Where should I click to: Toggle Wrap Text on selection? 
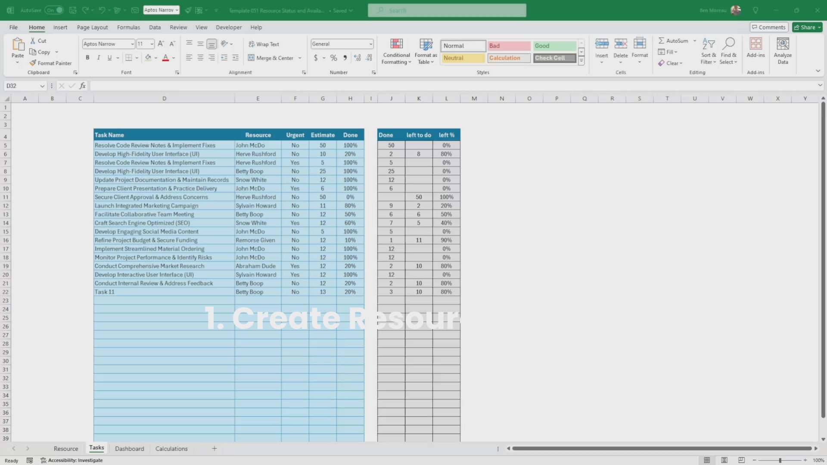(x=264, y=44)
